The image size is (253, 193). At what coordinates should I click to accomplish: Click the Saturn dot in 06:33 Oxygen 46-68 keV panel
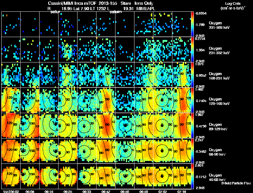tap(84, 177)
